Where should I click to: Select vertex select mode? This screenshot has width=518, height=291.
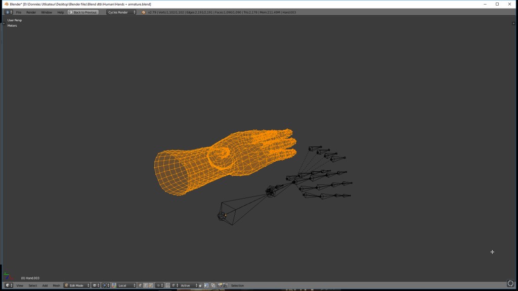pos(141,285)
